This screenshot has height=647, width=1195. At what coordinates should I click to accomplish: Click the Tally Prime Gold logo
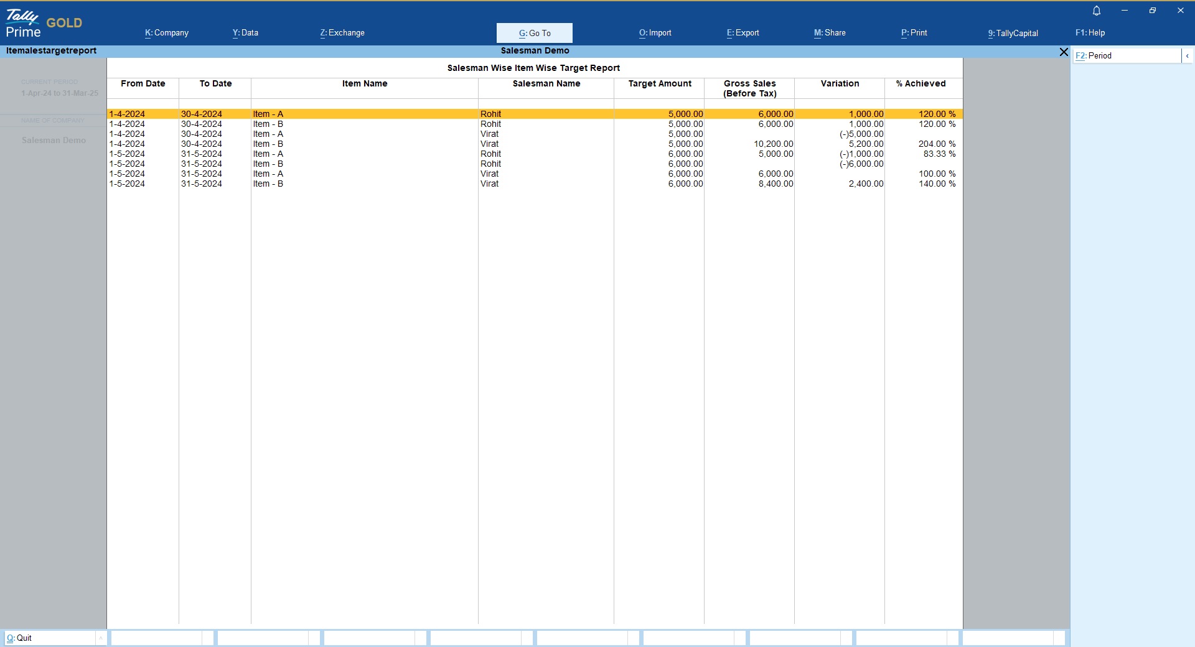tap(44, 24)
